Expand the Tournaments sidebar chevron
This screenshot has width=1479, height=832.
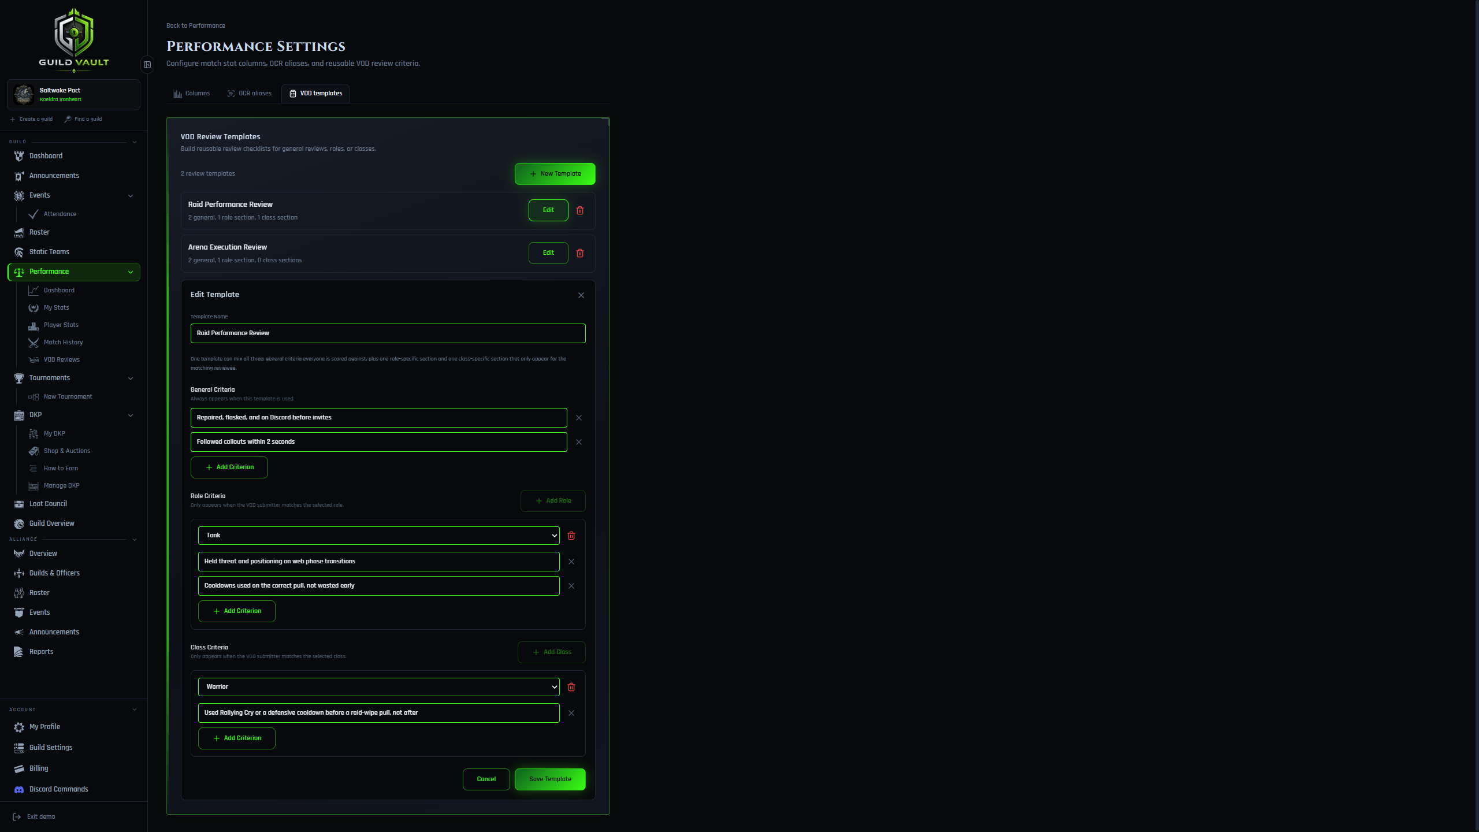[x=131, y=378]
